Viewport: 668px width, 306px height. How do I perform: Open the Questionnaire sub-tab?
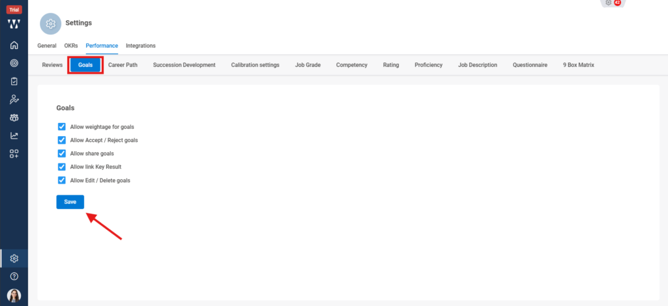[530, 65]
